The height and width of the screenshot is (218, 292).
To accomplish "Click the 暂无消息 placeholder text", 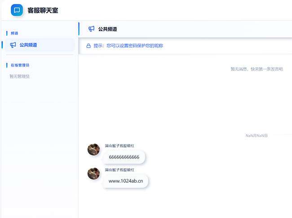I will (257, 69).
